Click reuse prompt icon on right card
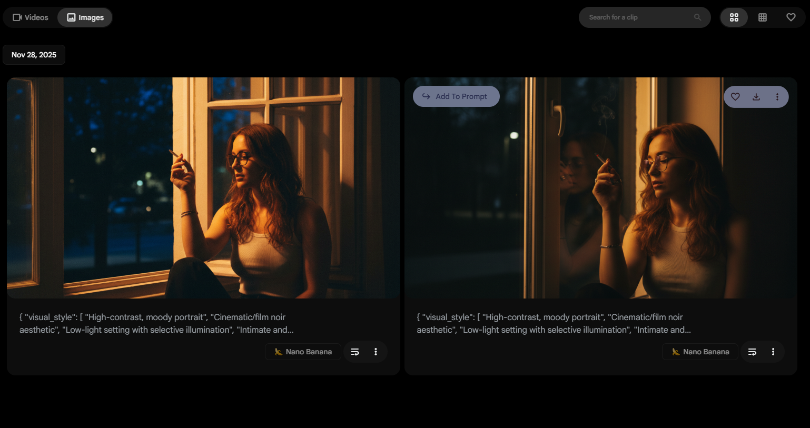This screenshot has width=810, height=428. (752, 352)
